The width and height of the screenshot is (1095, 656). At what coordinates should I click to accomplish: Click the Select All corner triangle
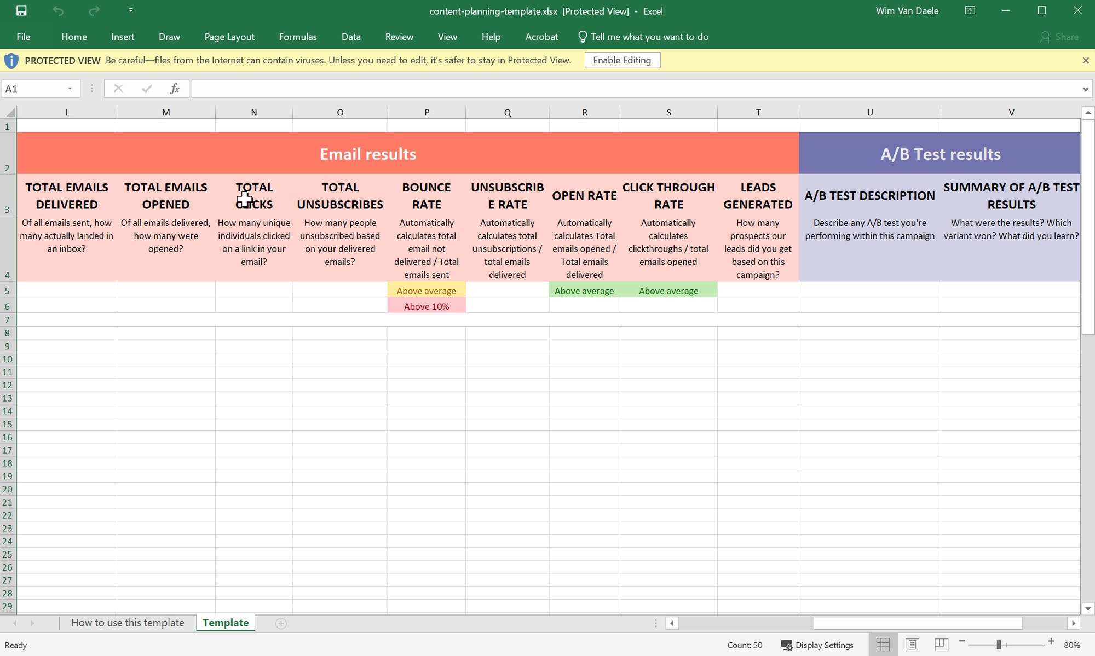coord(9,112)
